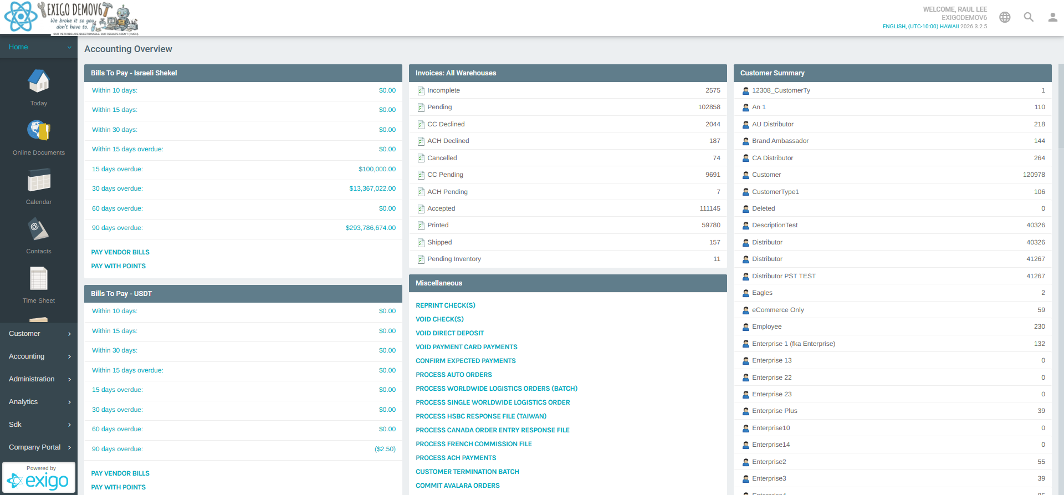Open Void Payment Card Payments link

(x=467, y=347)
